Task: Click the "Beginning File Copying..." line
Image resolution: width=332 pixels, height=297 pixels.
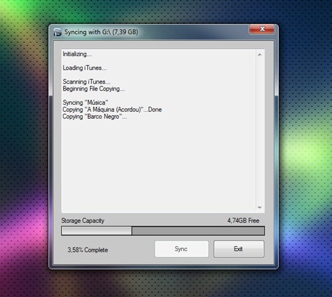Action: (94, 89)
